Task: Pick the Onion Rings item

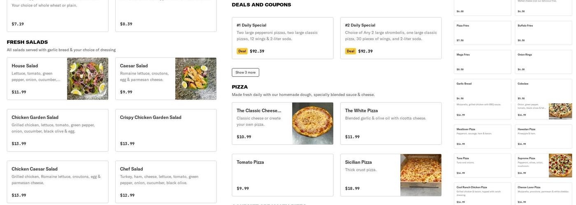Action: coord(543,62)
